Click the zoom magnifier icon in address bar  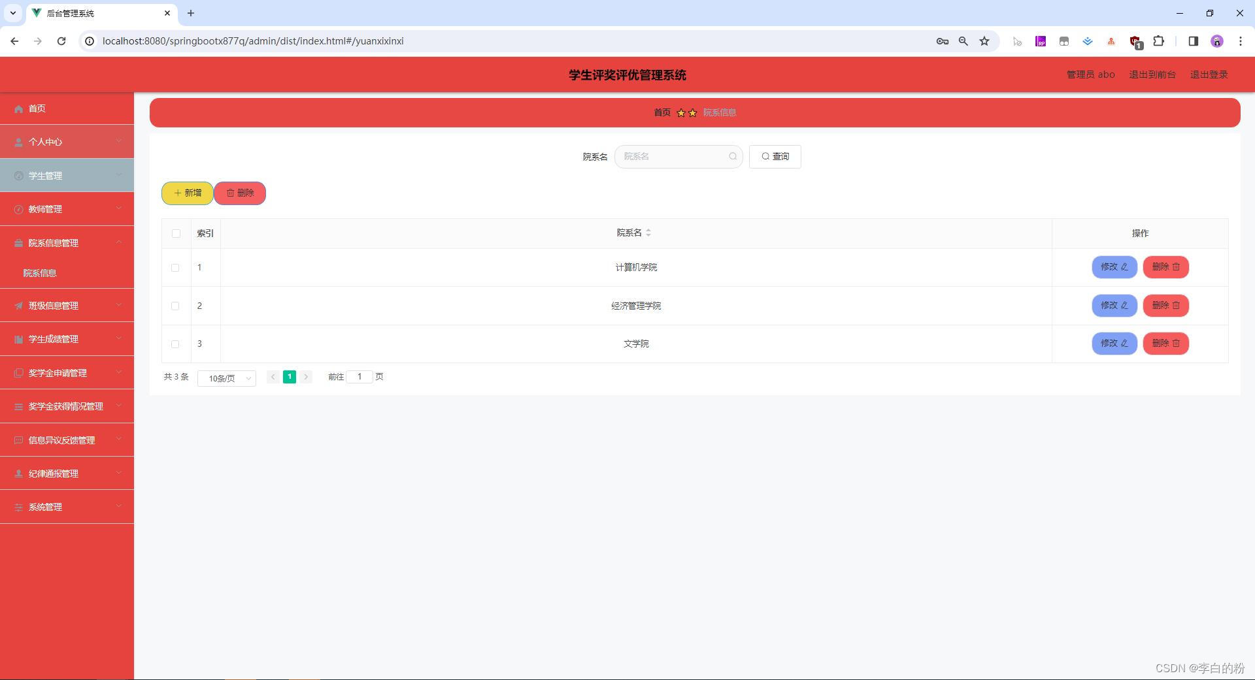coord(963,41)
